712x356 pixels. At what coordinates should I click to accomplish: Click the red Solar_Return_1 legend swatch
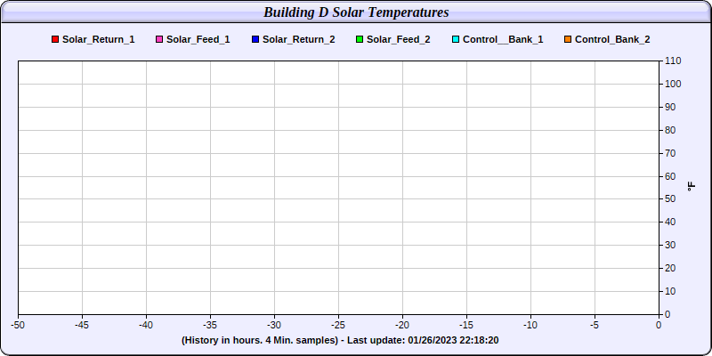coord(55,39)
